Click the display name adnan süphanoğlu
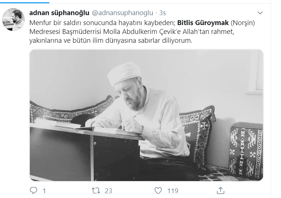 point(59,13)
